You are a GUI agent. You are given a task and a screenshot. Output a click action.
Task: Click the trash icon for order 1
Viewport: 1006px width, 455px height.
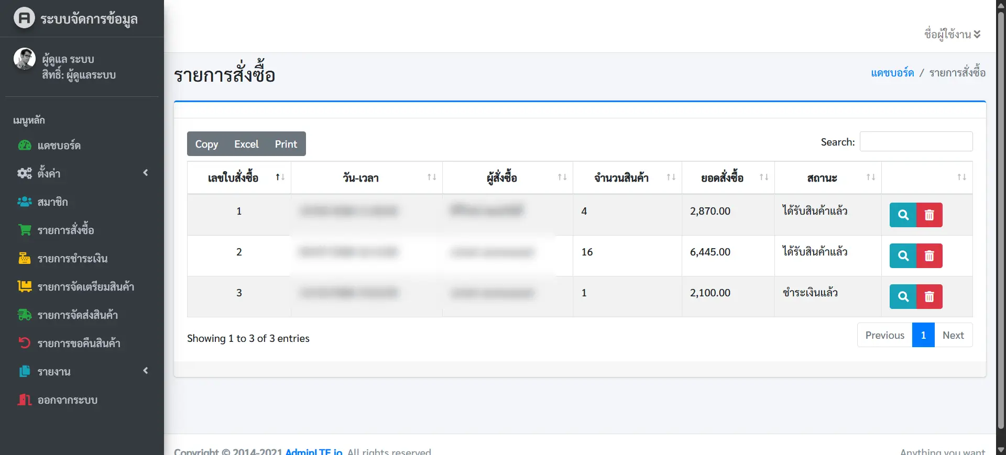929,215
